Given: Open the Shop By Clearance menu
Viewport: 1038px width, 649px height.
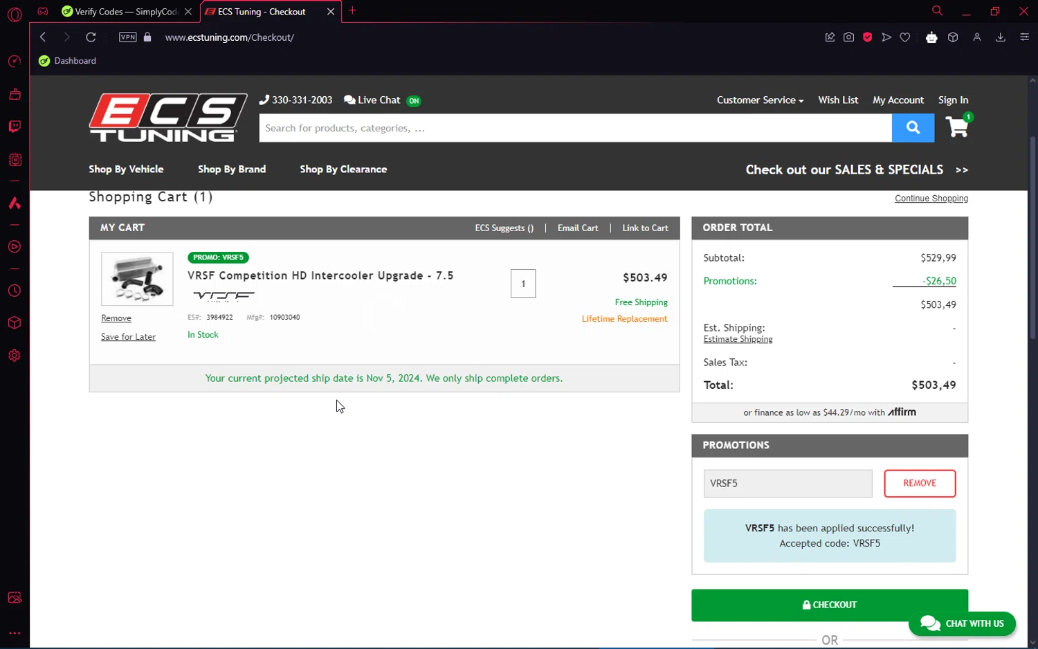Looking at the screenshot, I should (343, 170).
